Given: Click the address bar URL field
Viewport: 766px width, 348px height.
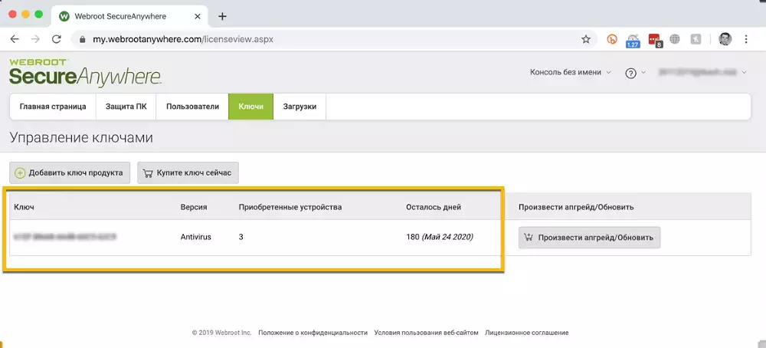Looking at the screenshot, I should point(334,39).
